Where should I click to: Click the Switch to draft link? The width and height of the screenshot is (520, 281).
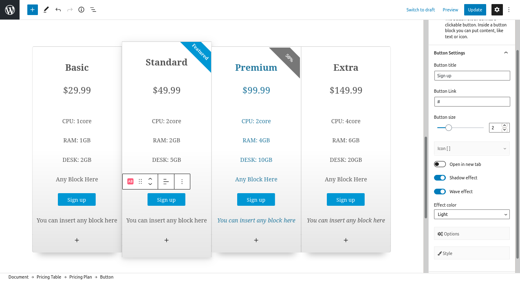421,10
